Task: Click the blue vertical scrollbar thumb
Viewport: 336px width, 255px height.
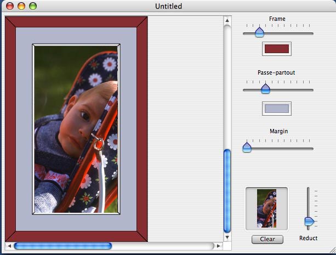Action: (x=227, y=191)
